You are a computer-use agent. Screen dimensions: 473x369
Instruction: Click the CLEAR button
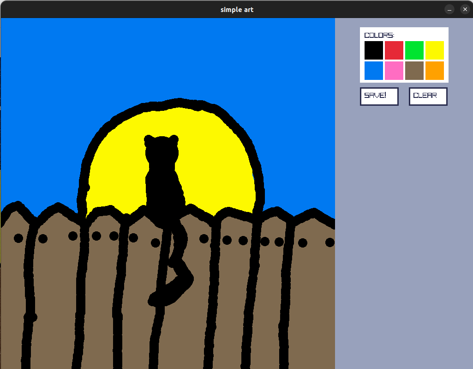[428, 97]
